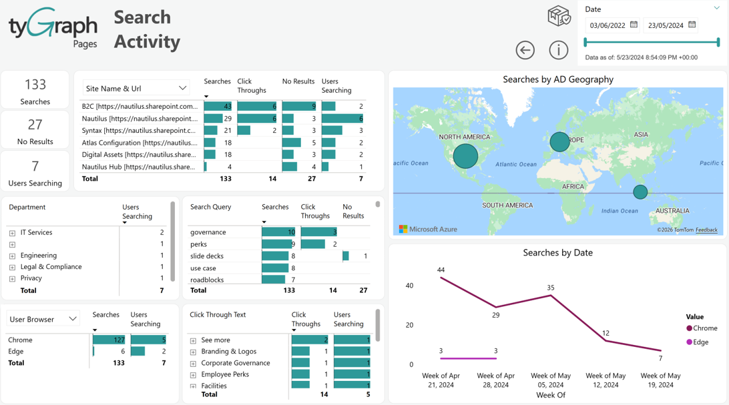Click the back arrow navigation icon
This screenshot has height=405, width=729.
point(525,50)
